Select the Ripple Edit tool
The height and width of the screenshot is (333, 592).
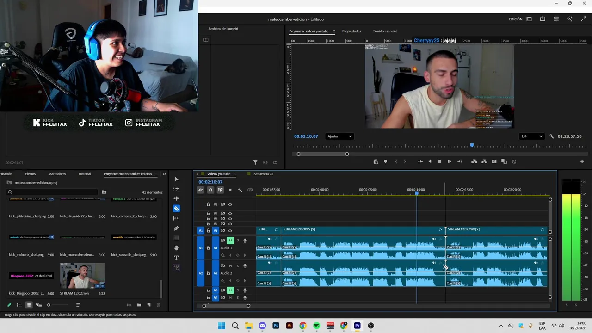tap(176, 198)
